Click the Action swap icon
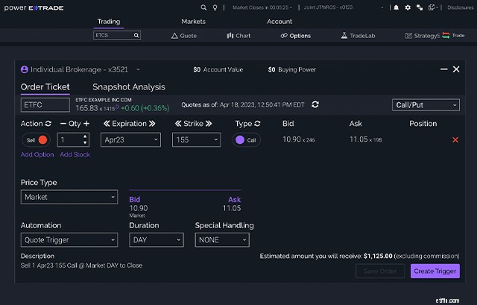Viewport: 477px width, 305px height. click(x=48, y=124)
